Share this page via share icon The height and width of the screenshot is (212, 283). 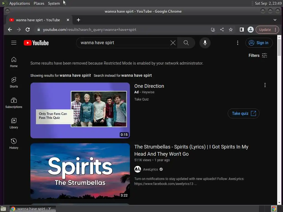(222, 30)
